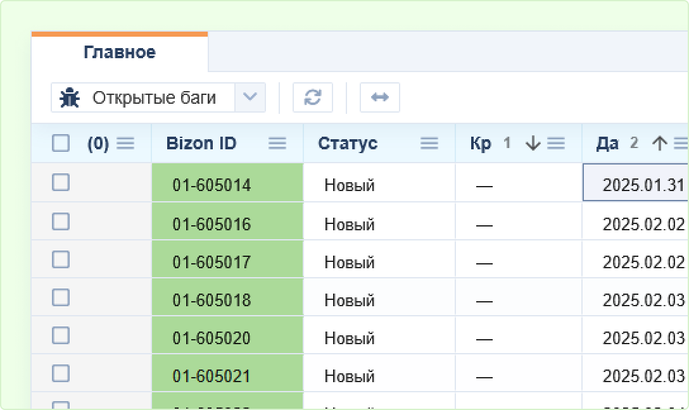
Task: Click the Bizon ID column header
Action: [201, 144]
